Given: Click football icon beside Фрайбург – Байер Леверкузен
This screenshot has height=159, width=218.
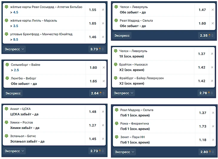Looking at the screenshot, I should pos(116,78).
